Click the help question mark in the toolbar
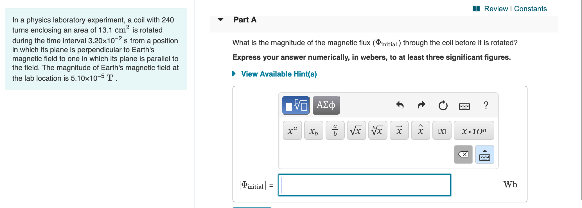Screen dimensions: 582x208 (486, 105)
